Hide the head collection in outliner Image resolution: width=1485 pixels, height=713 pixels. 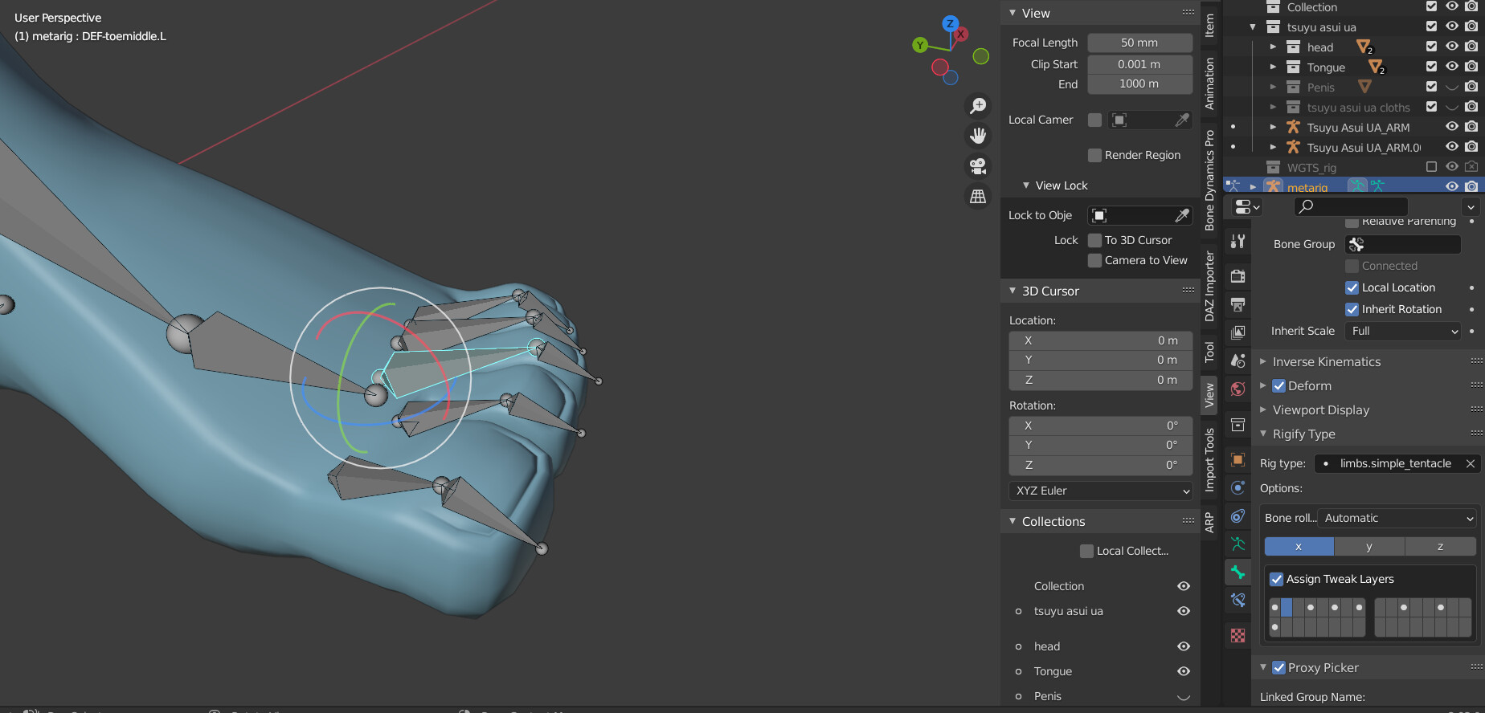click(x=1451, y=47)
